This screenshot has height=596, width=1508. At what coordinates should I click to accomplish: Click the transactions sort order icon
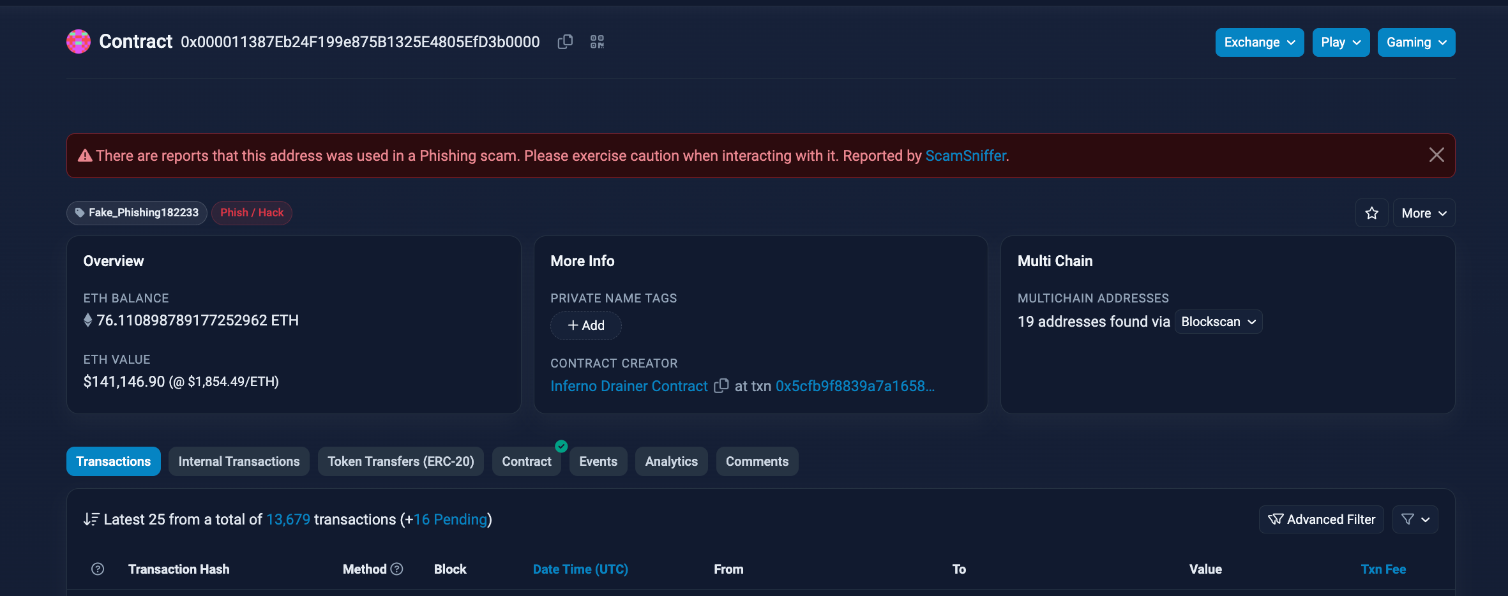tap(91, 519)
